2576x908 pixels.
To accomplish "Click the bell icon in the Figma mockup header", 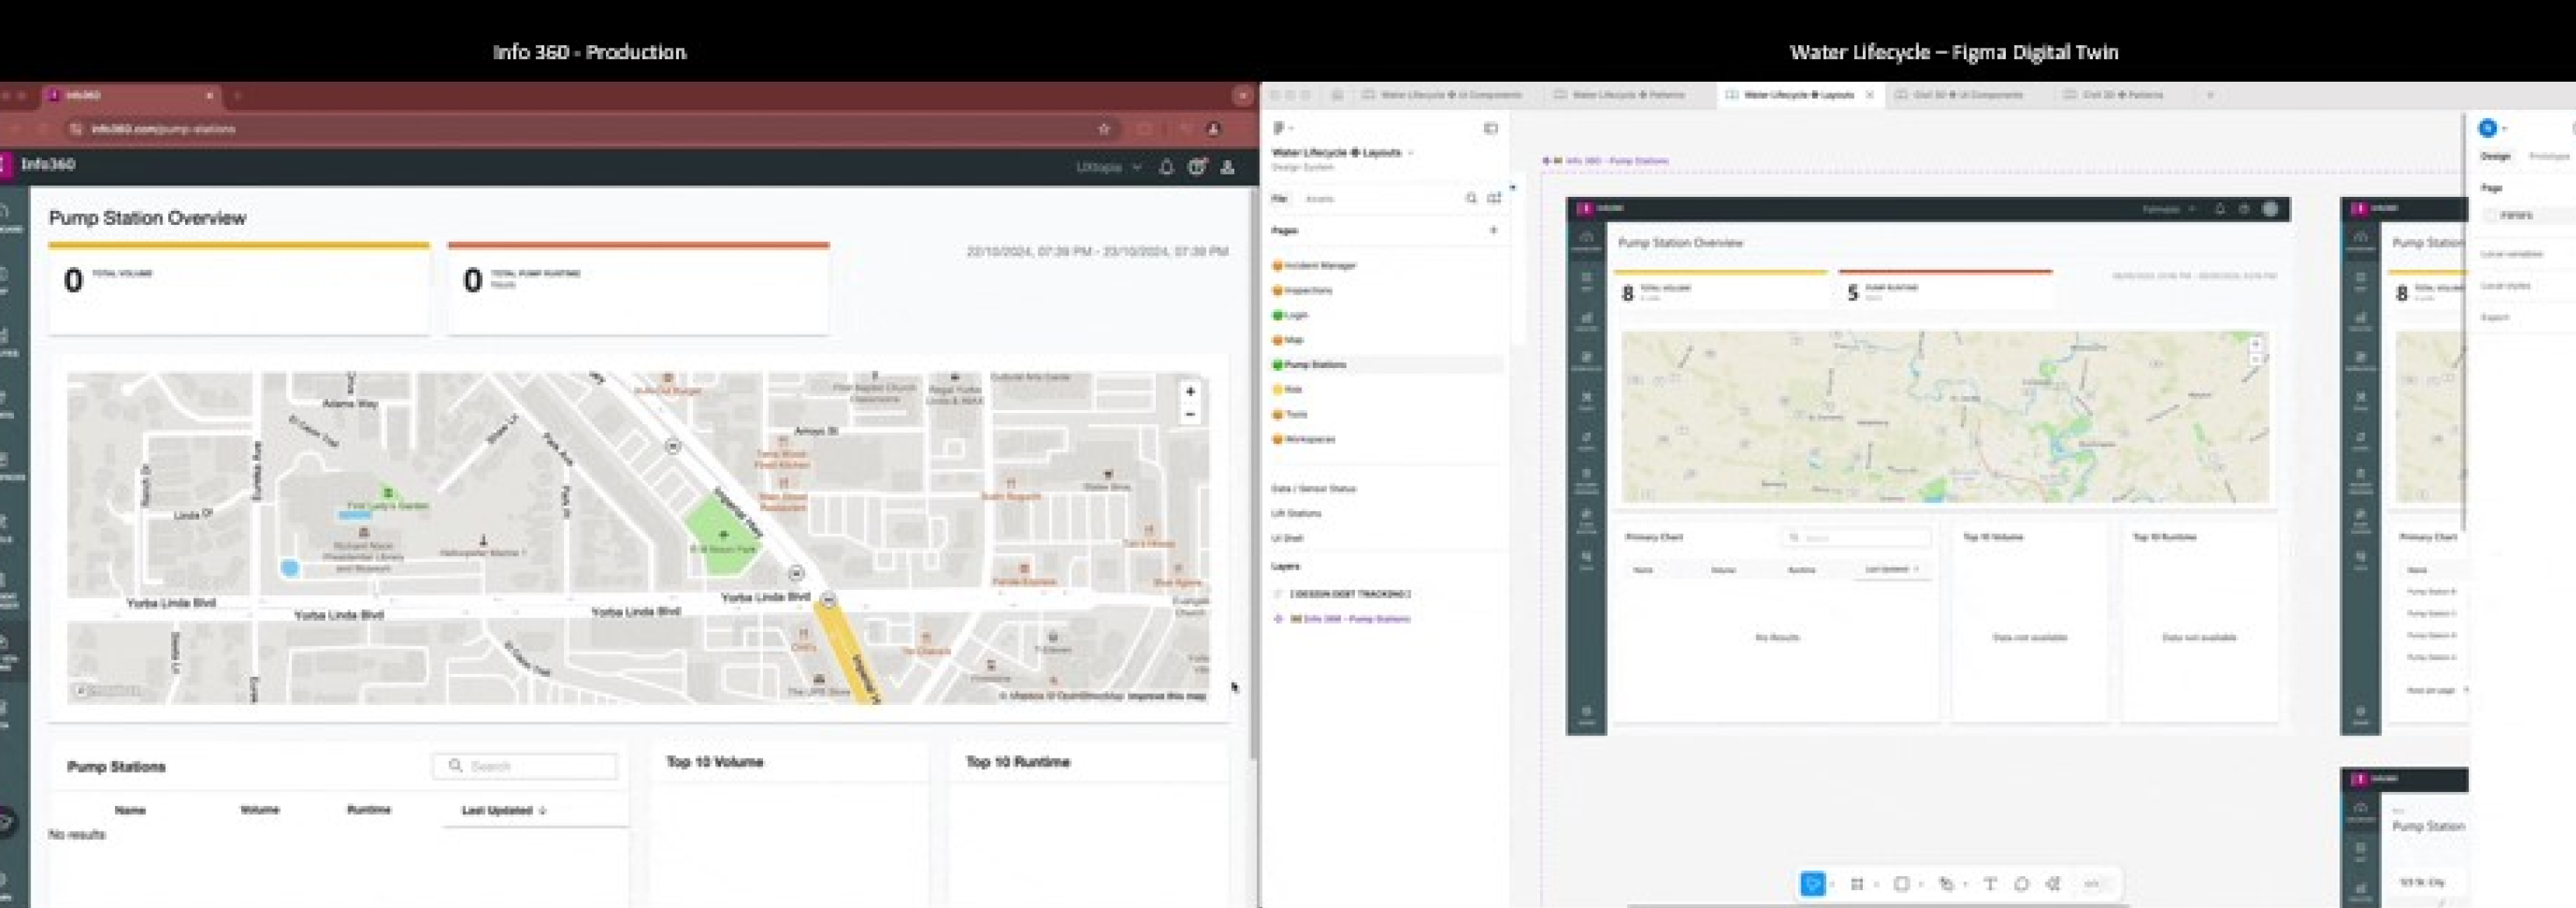I will coord(2220,209).
